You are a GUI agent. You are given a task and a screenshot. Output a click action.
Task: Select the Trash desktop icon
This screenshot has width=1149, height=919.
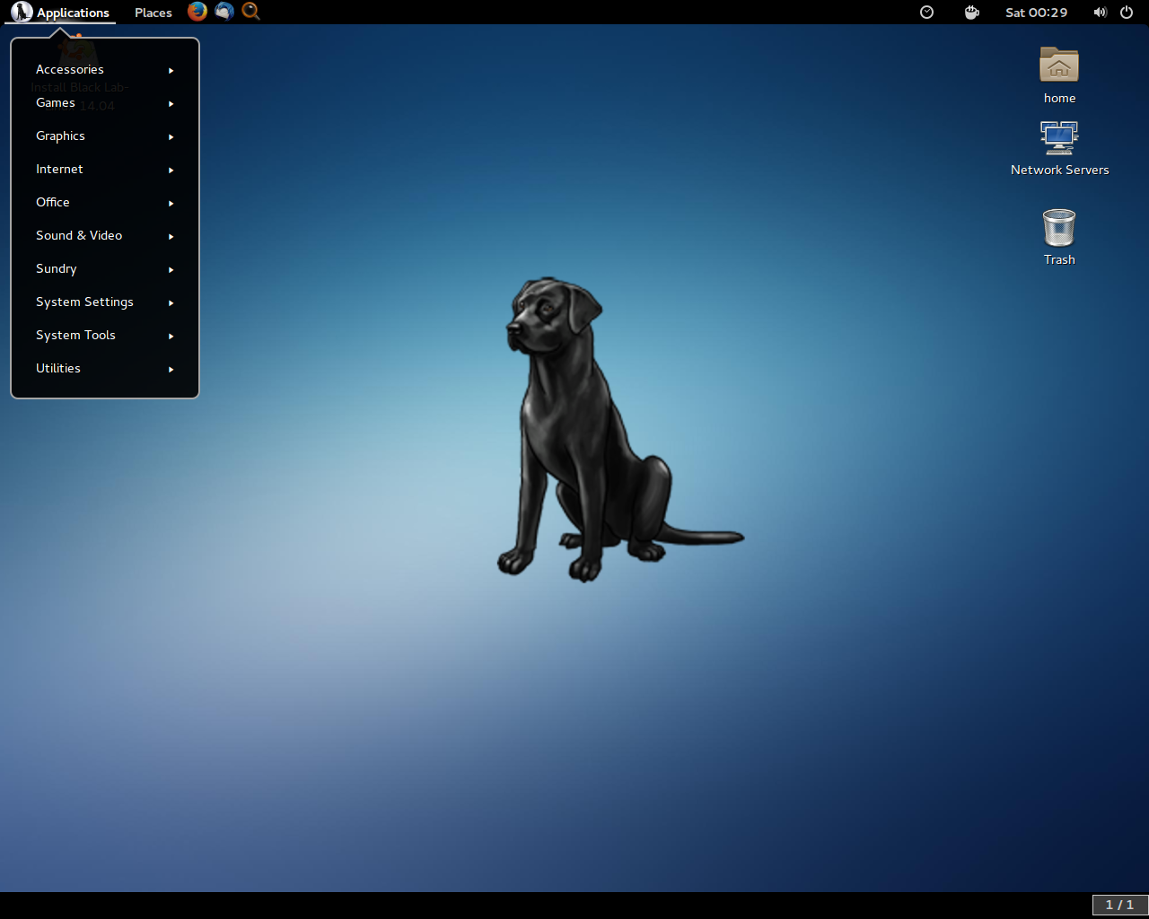click(x=1059, y=227)
